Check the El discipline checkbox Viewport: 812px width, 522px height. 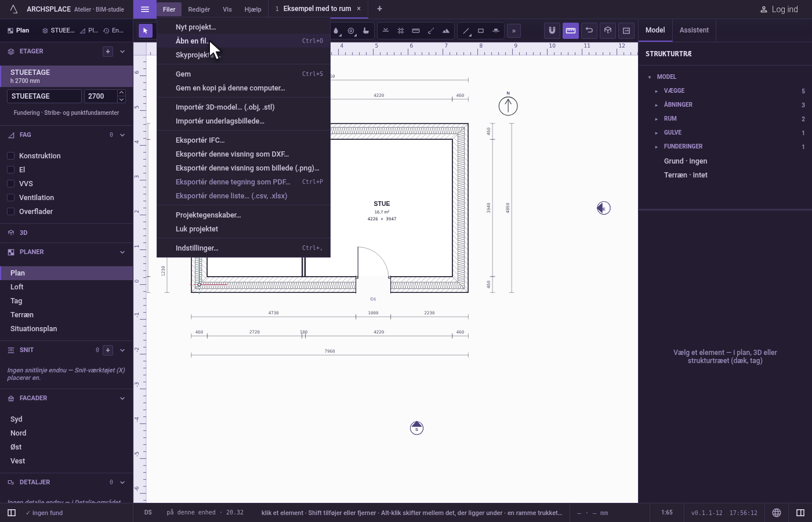[x=10, y=170]
